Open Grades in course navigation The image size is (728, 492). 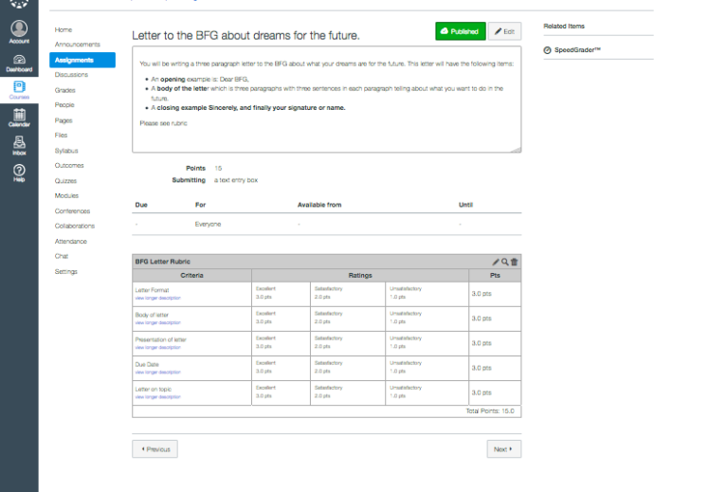tap(64, 90)
